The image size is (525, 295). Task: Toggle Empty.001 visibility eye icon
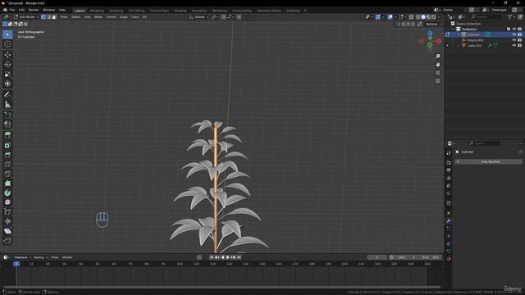(x=514, y=40)
